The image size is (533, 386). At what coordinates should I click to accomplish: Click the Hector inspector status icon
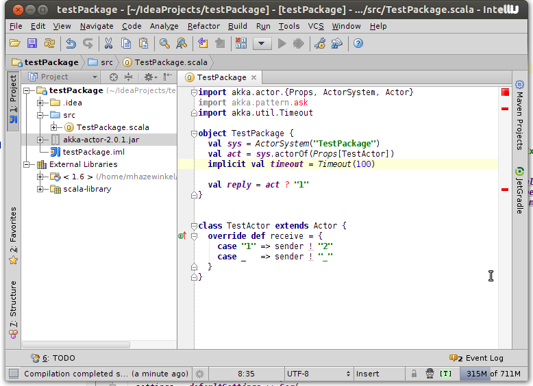[x=430, y=374]
